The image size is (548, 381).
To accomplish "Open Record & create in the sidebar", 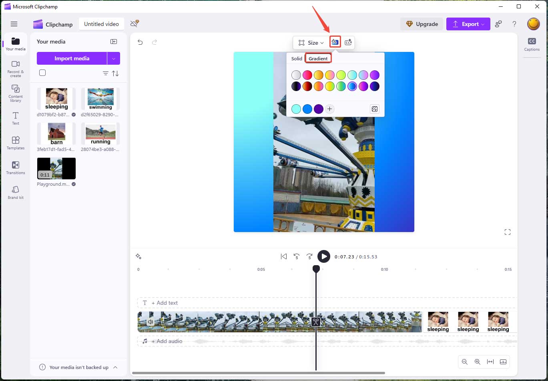I will click(x=15, y=69).
